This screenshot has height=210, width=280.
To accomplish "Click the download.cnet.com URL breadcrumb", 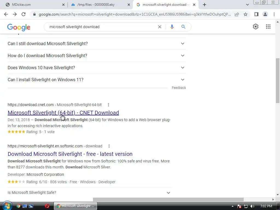I will coord(54,105).
